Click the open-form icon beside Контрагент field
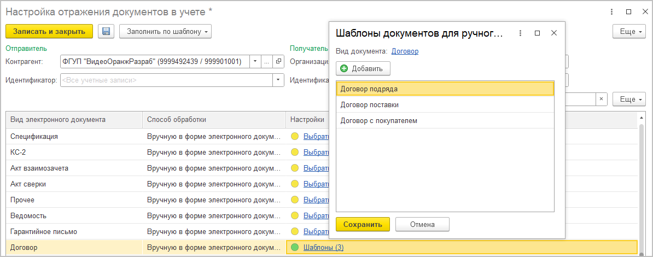The height and width of the screenshot is (257, 653). tap(278, 62)
